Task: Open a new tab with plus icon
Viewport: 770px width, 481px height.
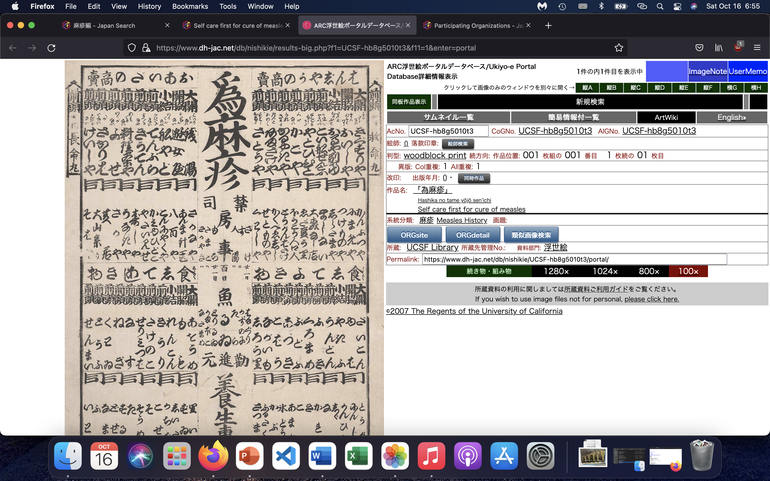Action: pos(548,25)
